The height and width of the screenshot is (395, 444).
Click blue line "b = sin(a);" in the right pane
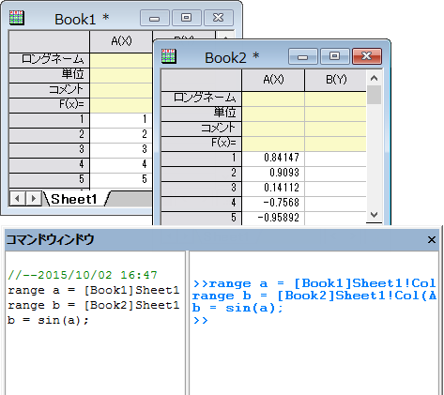point(237,309)
